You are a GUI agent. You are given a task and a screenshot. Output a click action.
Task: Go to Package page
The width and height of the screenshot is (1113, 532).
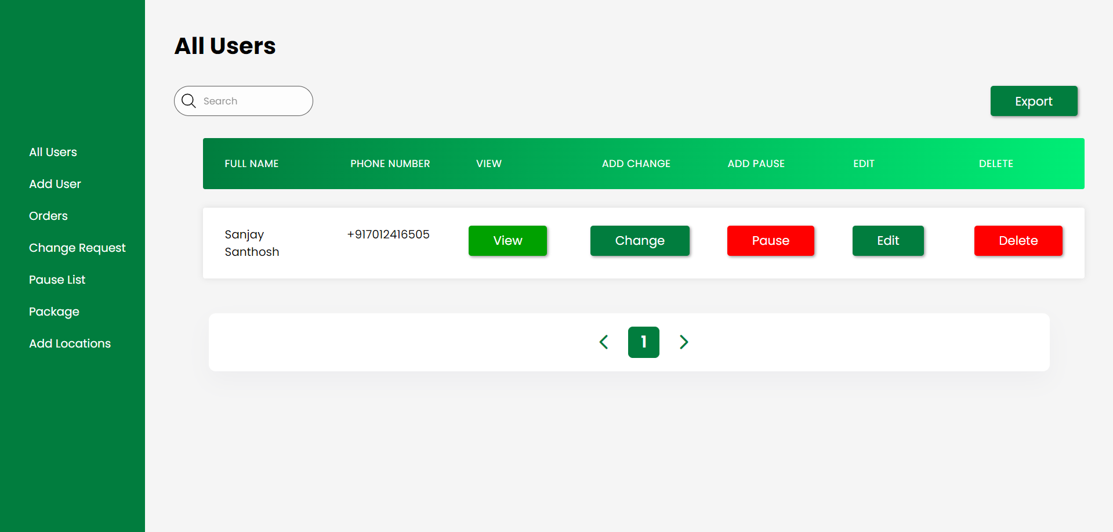(x=54, y=312)
